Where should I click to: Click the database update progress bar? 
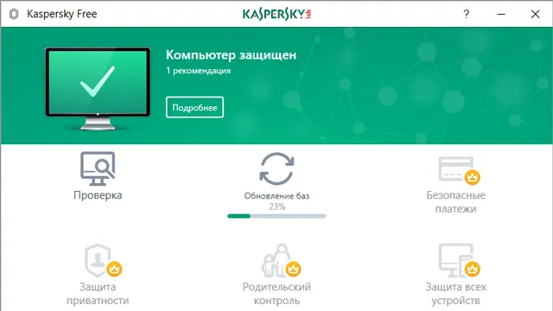pos(276,216)
